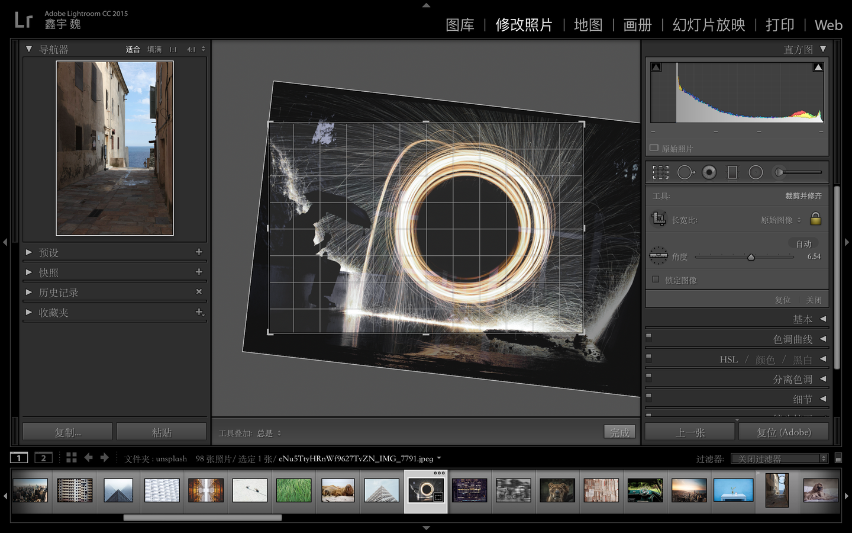Open the 关闭过滤器 filter dropdown

tap(779, 458)
